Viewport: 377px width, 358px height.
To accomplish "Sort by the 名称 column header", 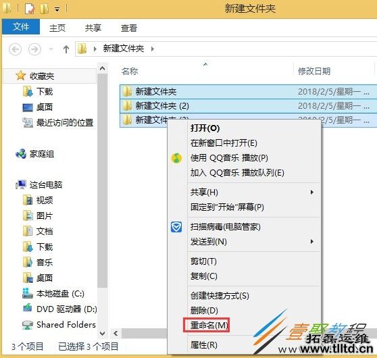I will click(x=130, y=71).
